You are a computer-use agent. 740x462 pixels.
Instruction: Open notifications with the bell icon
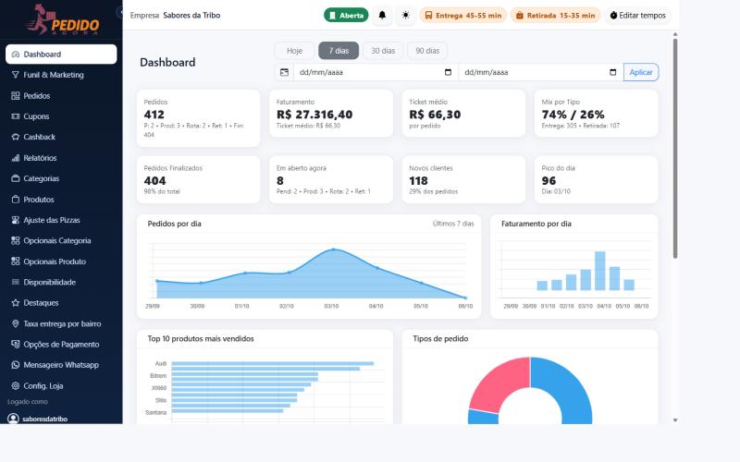click(x=382, y=15)
